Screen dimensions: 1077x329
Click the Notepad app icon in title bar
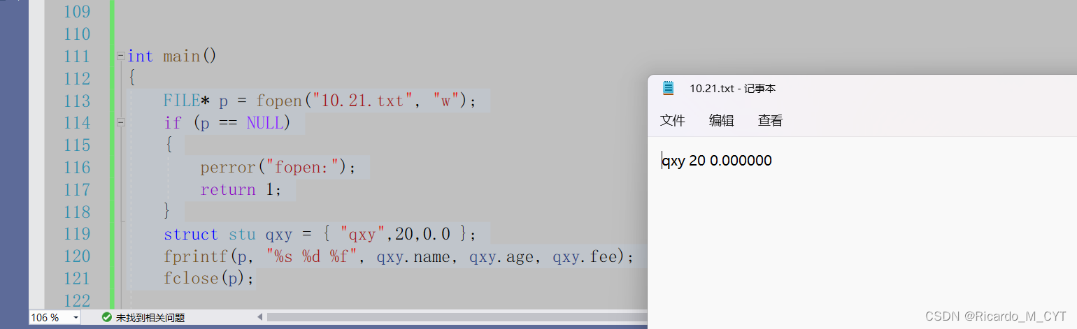[x=668, y=88]
